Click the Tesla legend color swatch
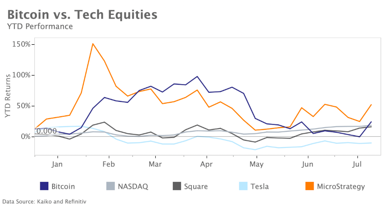The height and width of the screenshot is (205, 386). (x=243, y=186)
